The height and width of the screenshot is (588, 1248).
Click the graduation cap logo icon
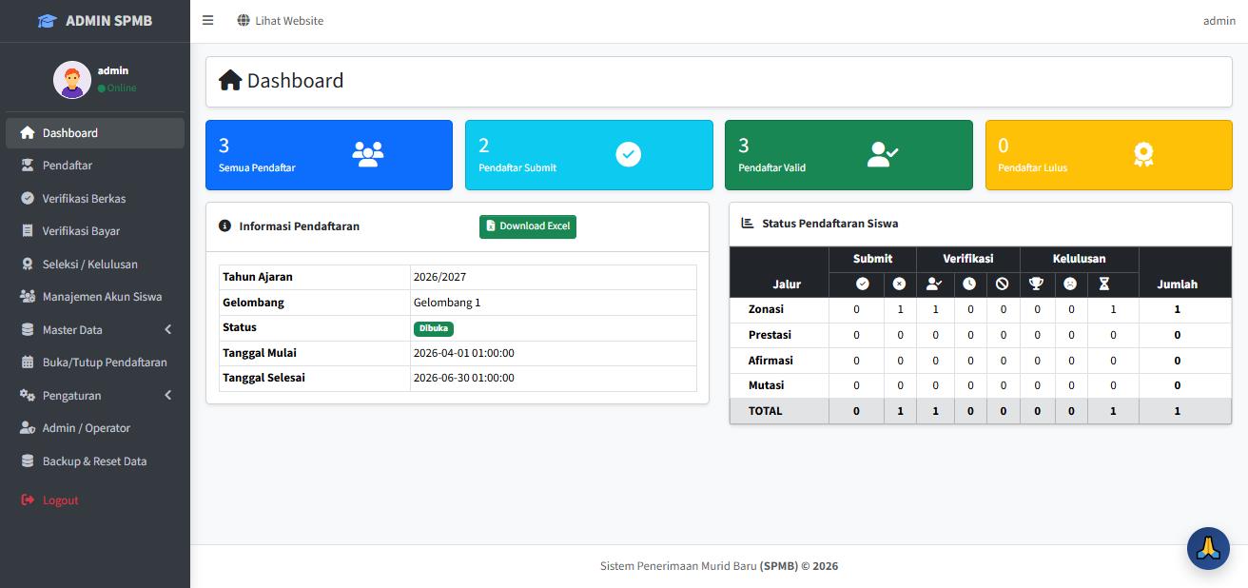click(x=48, y=21)
